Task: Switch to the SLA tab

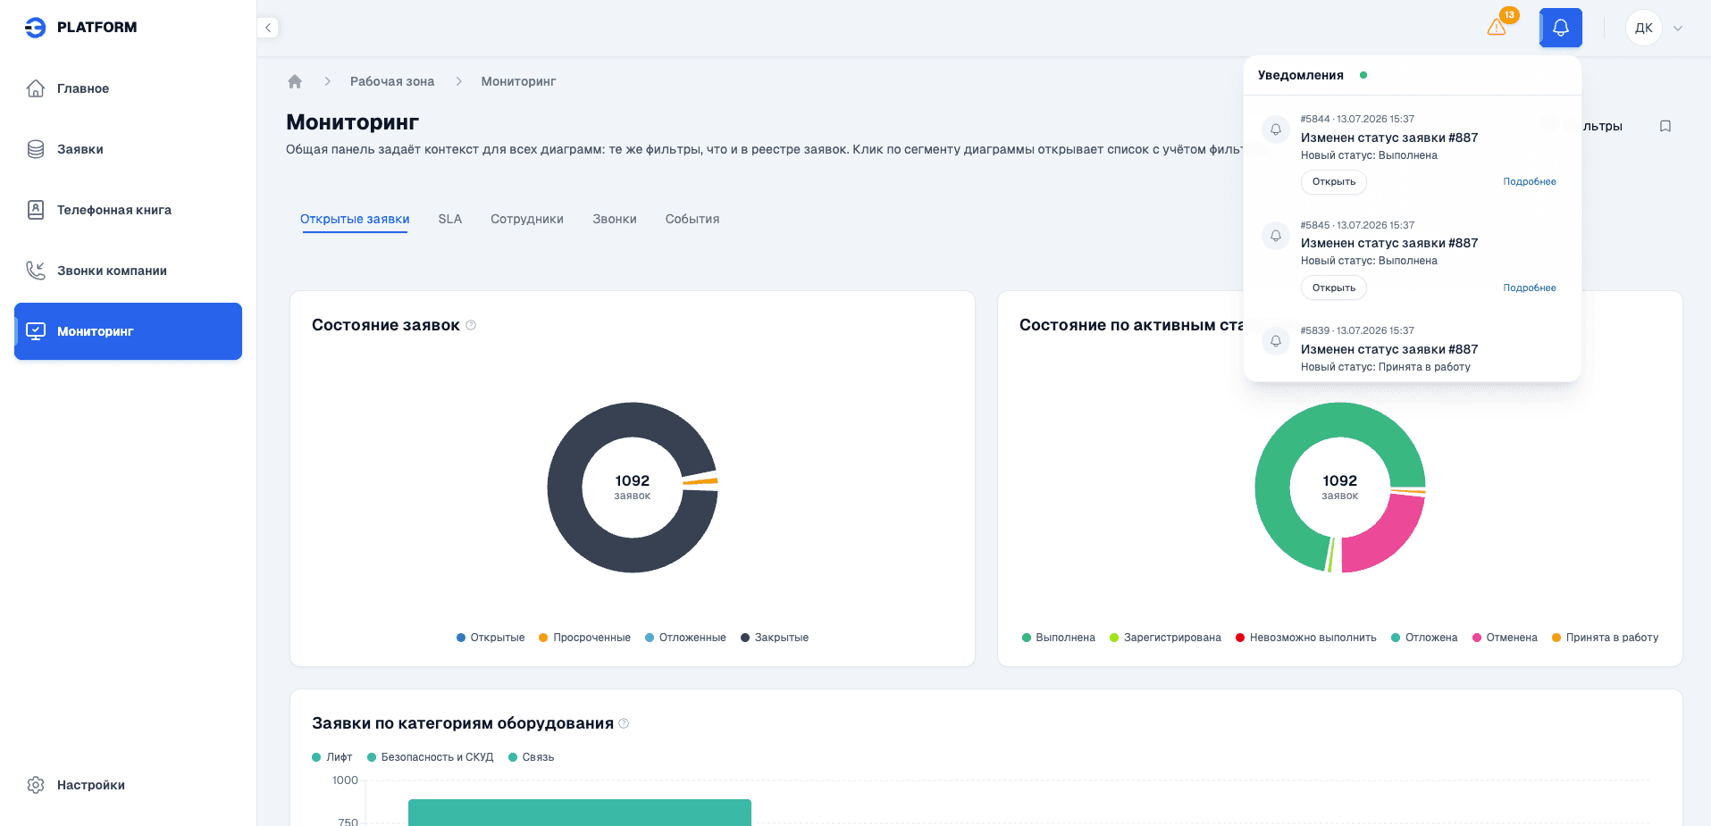Action: (450, 219)
